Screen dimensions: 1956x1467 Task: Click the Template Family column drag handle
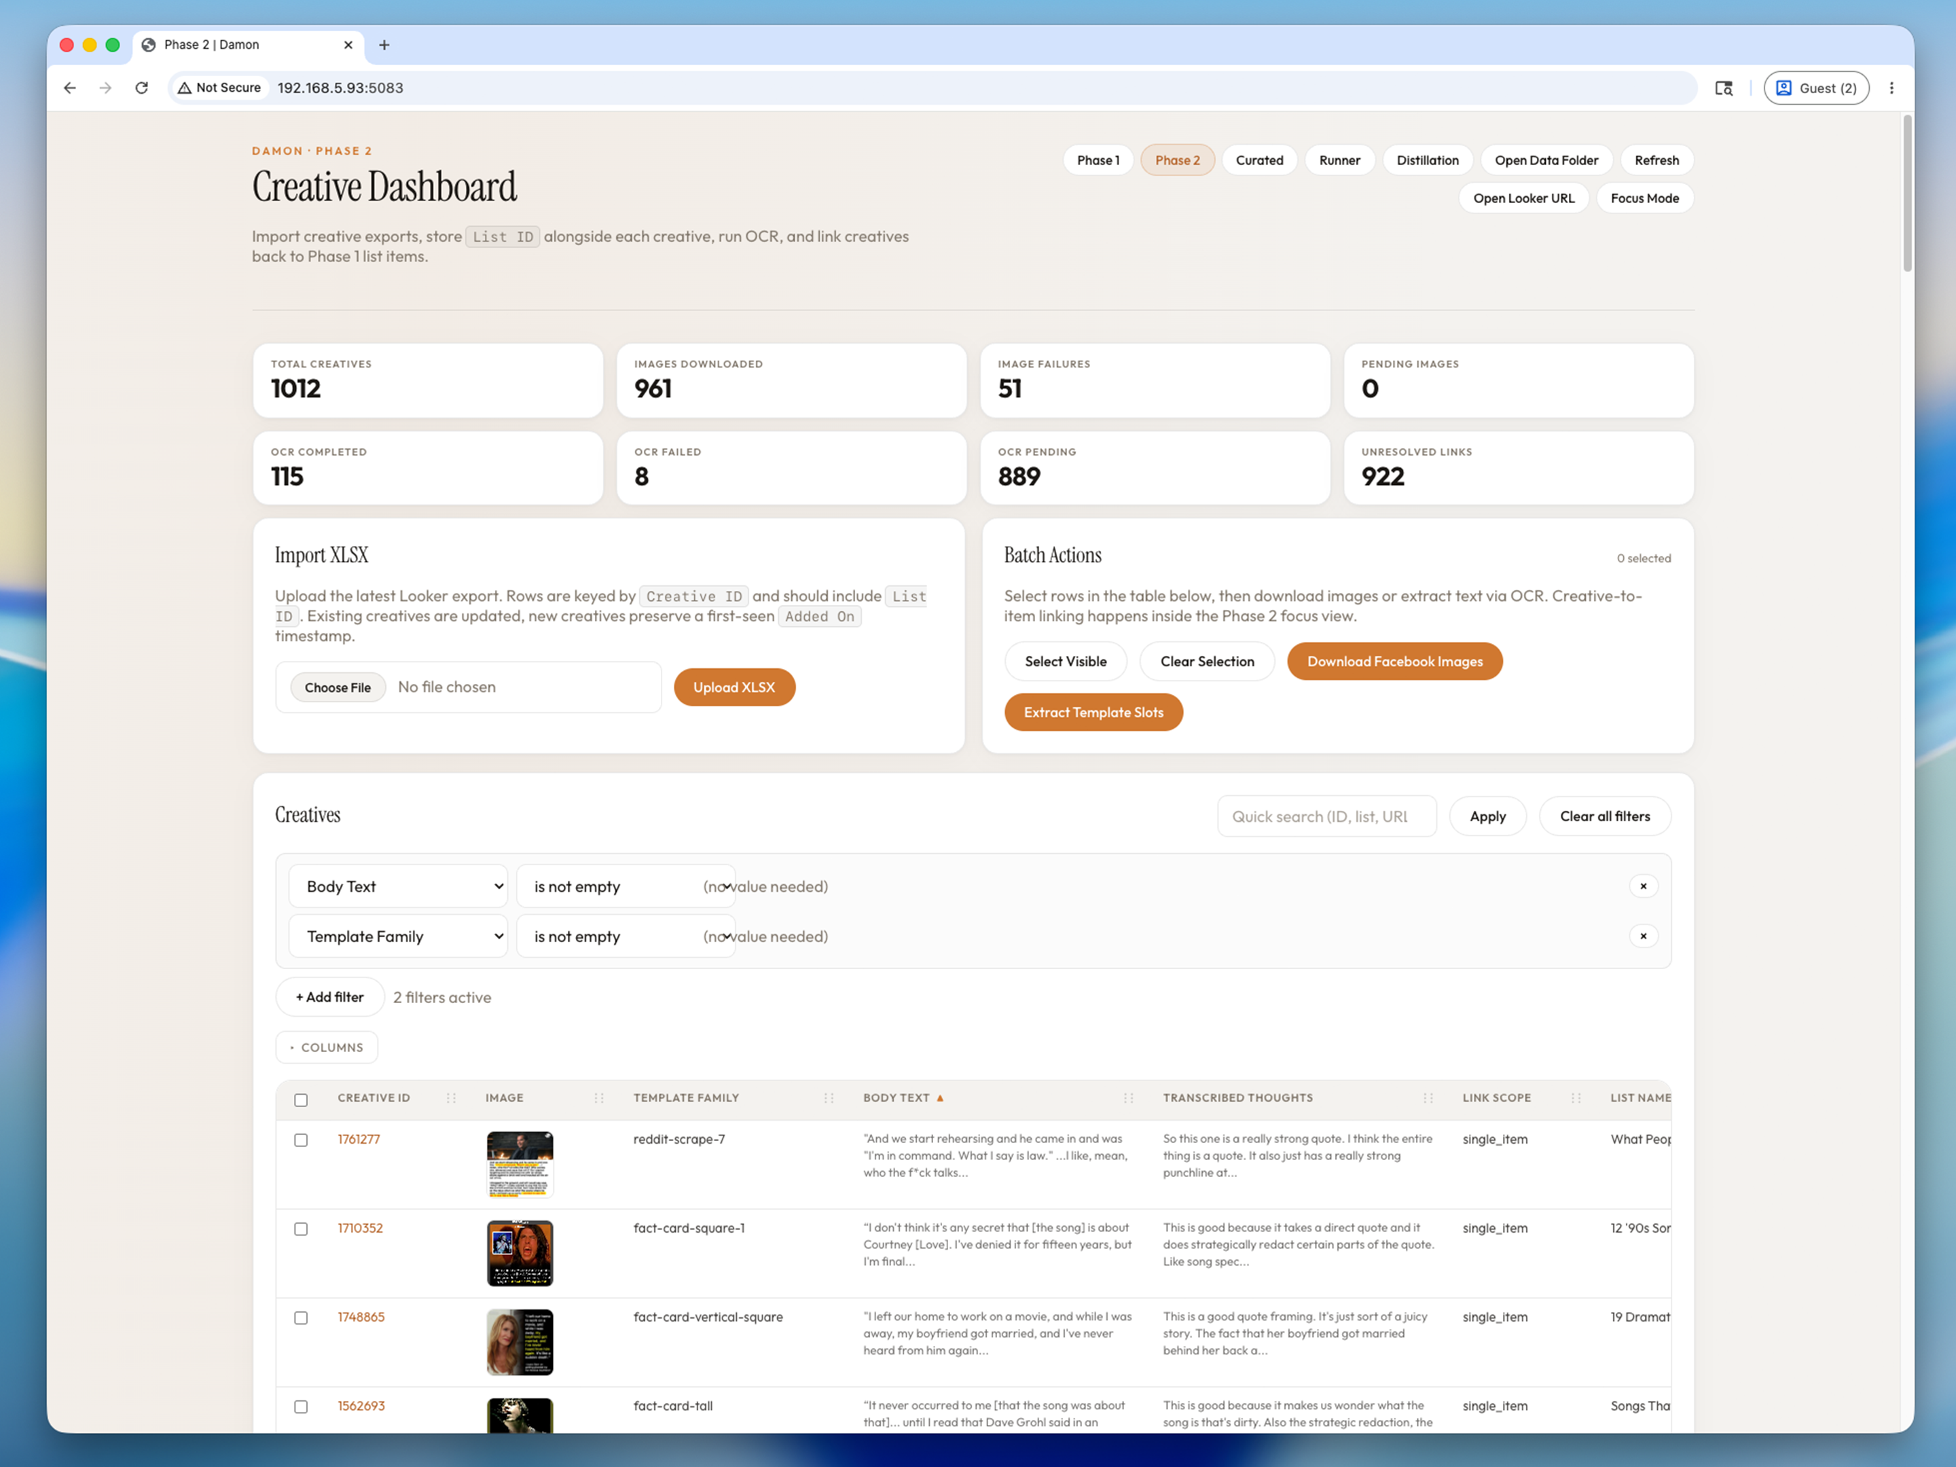coord(829,1098)
